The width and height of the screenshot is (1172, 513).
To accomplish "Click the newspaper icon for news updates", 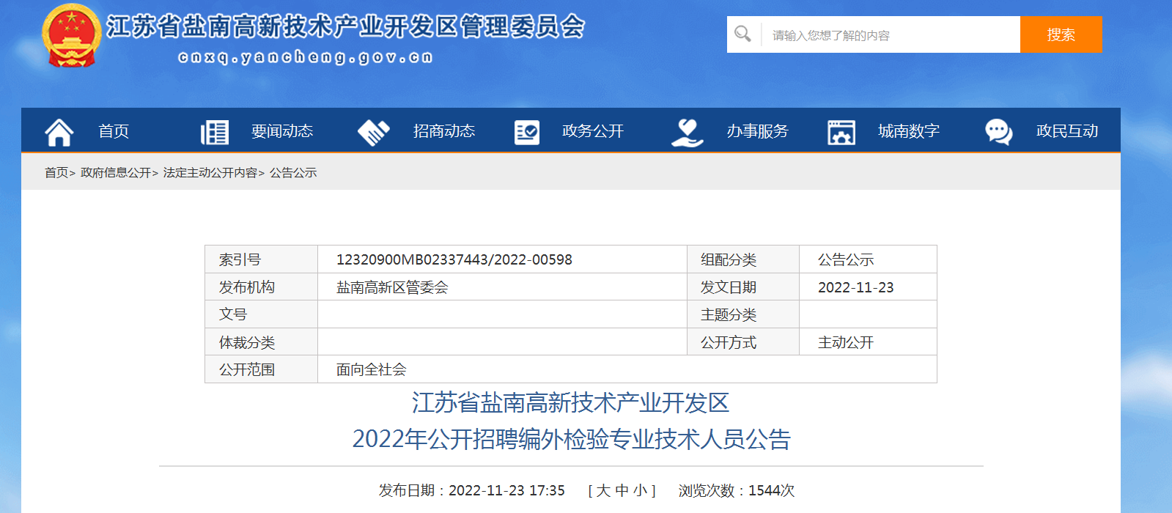I will pyautogui.click(x=215, y=132).
